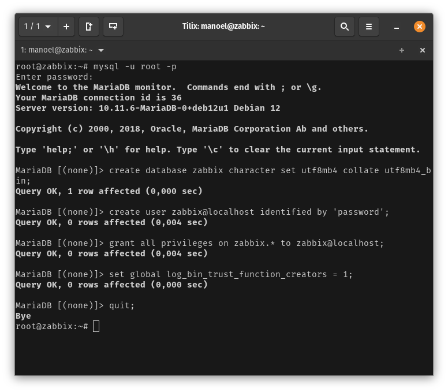Click the terminal cursor at the prompt

pyautogui.click(x=96, y=326)
